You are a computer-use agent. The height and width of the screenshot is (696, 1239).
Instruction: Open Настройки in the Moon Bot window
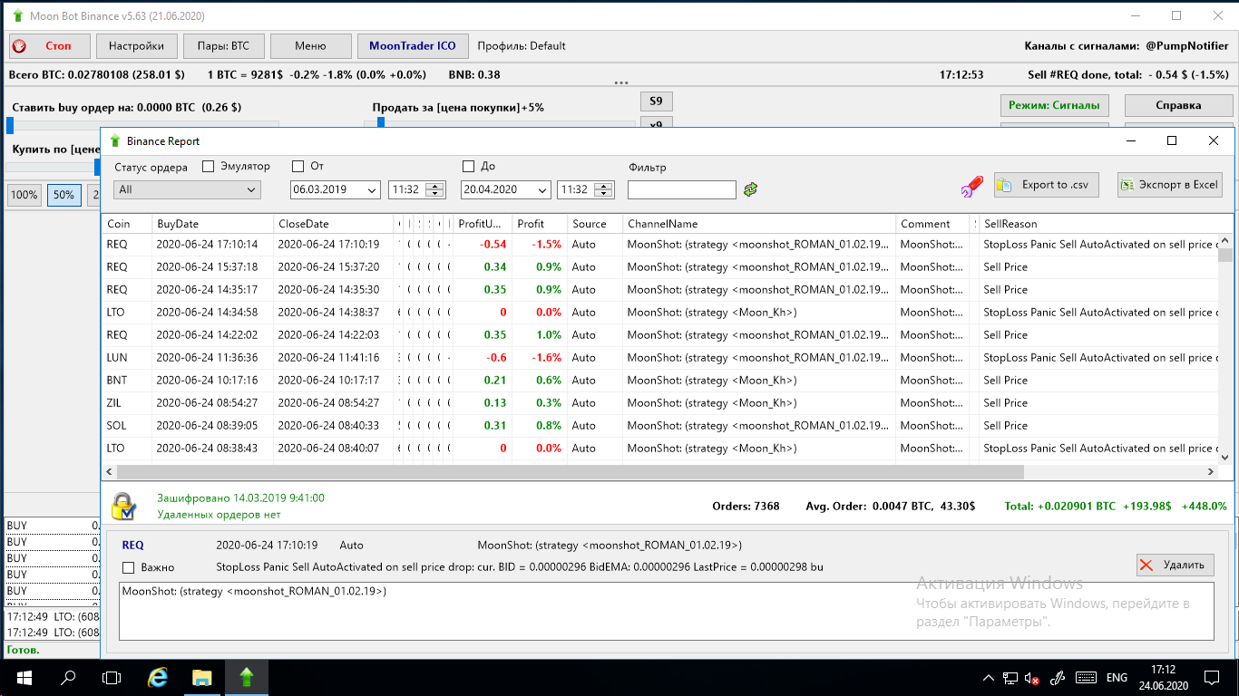tap(136, 46)
